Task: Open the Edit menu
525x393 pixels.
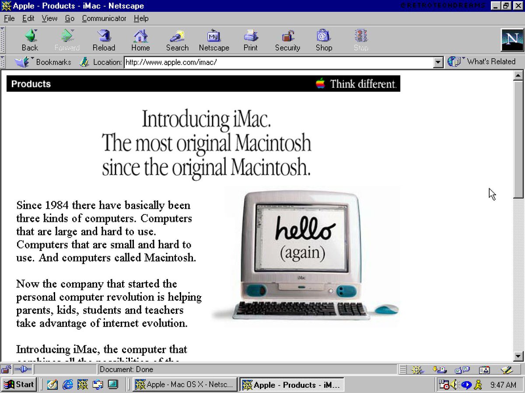Action: point(28,18)
